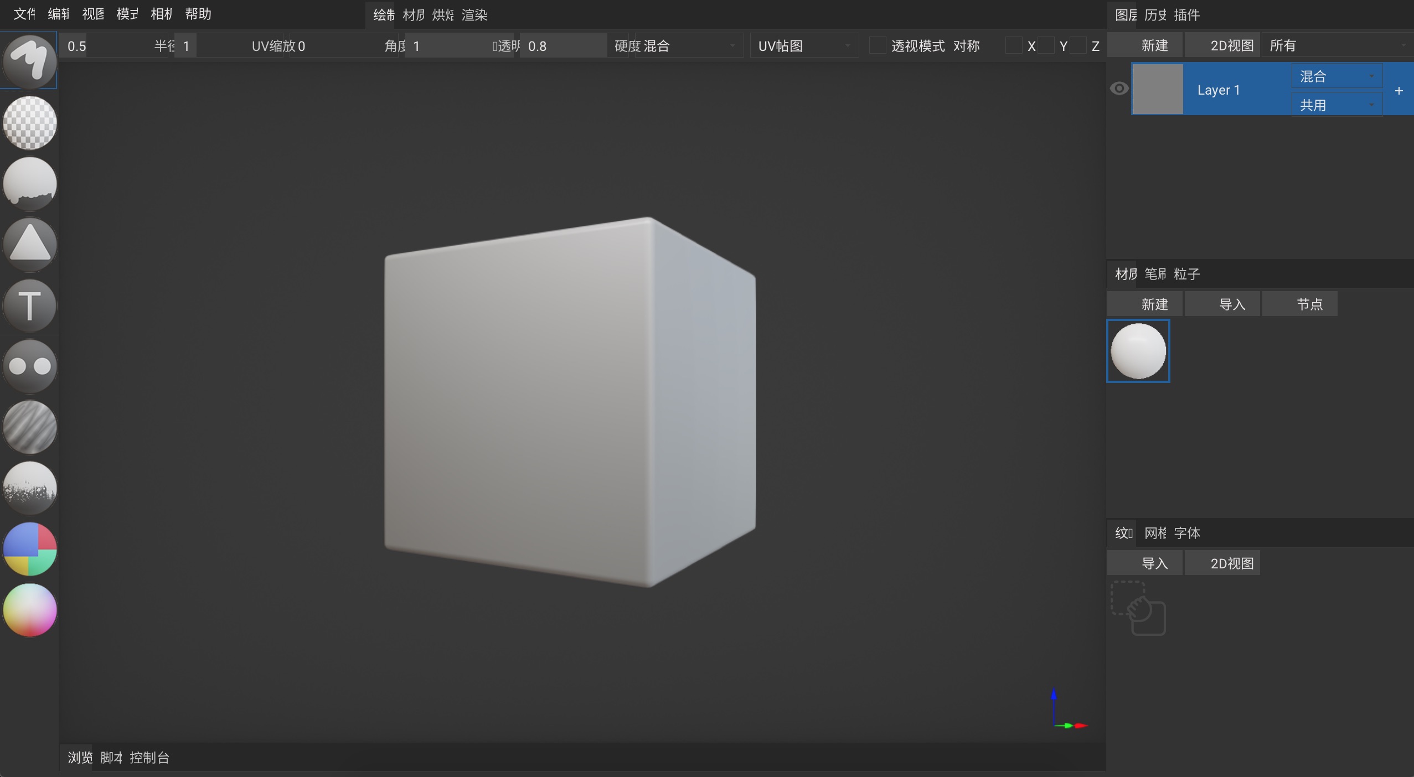Select the Text tool
This screenshot has width=1414, height=777.
tap(29, 305)
